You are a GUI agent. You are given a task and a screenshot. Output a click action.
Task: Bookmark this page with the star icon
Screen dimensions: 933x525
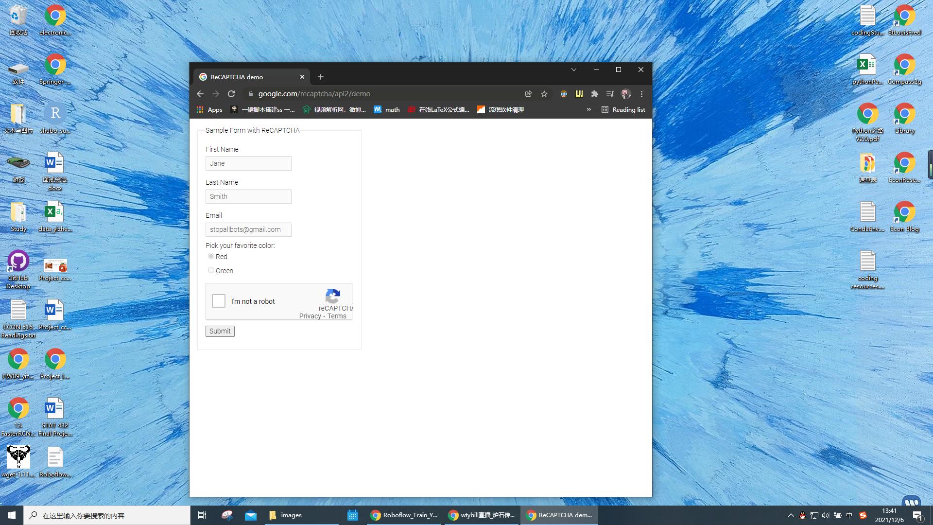click(x=544, y=94)
